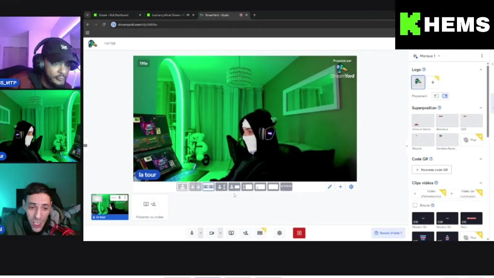494x278 pixels.
Task: Reload the page with browser refresh button
Action: [104, 24]
